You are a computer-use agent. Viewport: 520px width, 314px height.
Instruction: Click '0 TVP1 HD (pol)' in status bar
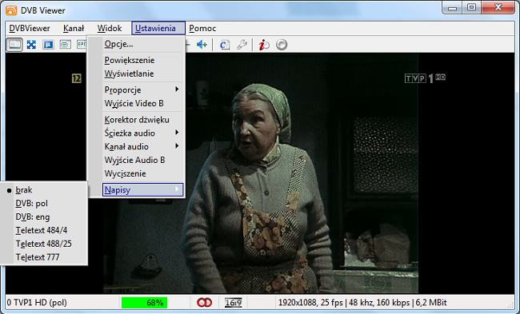coord(37,302)
